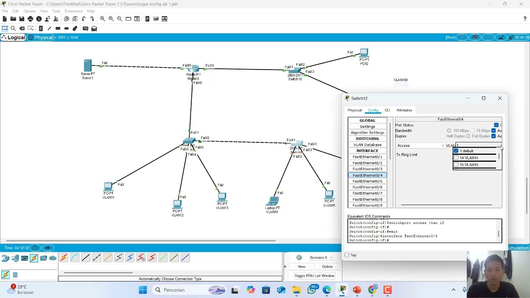Switch to the CLI tab
This screenshot has height=298, width=530.
[387, 110]
